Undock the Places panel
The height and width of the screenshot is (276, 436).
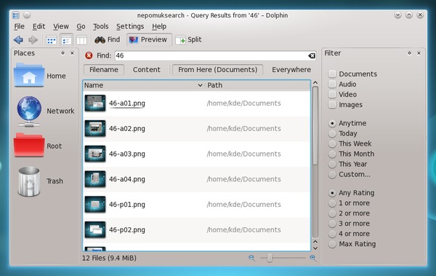[62, 53]
